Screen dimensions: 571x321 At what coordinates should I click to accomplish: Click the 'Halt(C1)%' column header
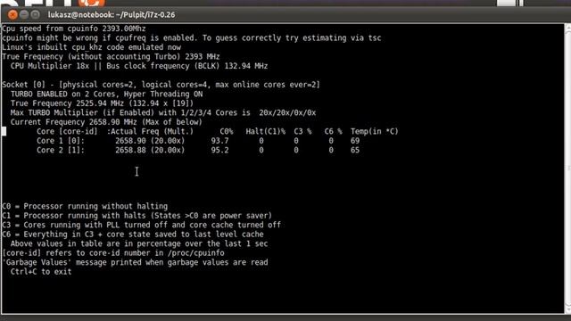coord(266,131)
